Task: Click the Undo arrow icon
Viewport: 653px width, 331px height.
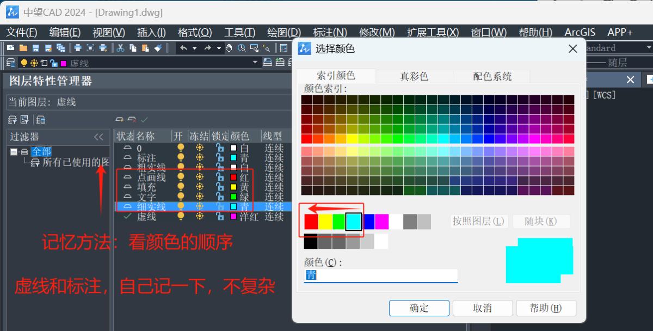Action: (x=183, y=48)
